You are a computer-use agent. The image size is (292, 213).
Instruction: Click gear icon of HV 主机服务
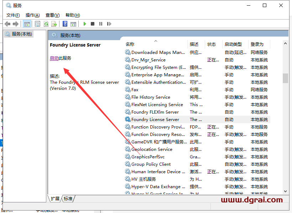click(127, 179)
